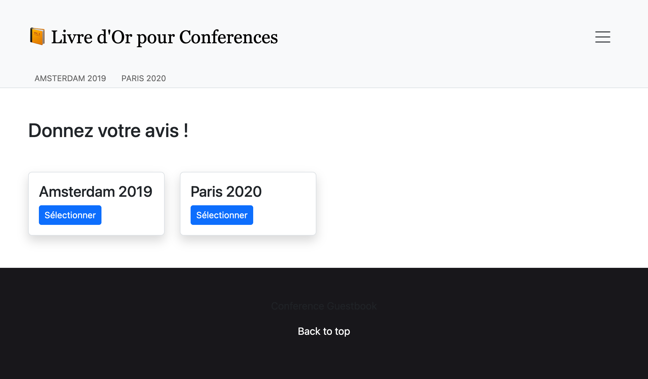Click the 'Back to top' footer link
648x379 pixels.
pos(324,331)
